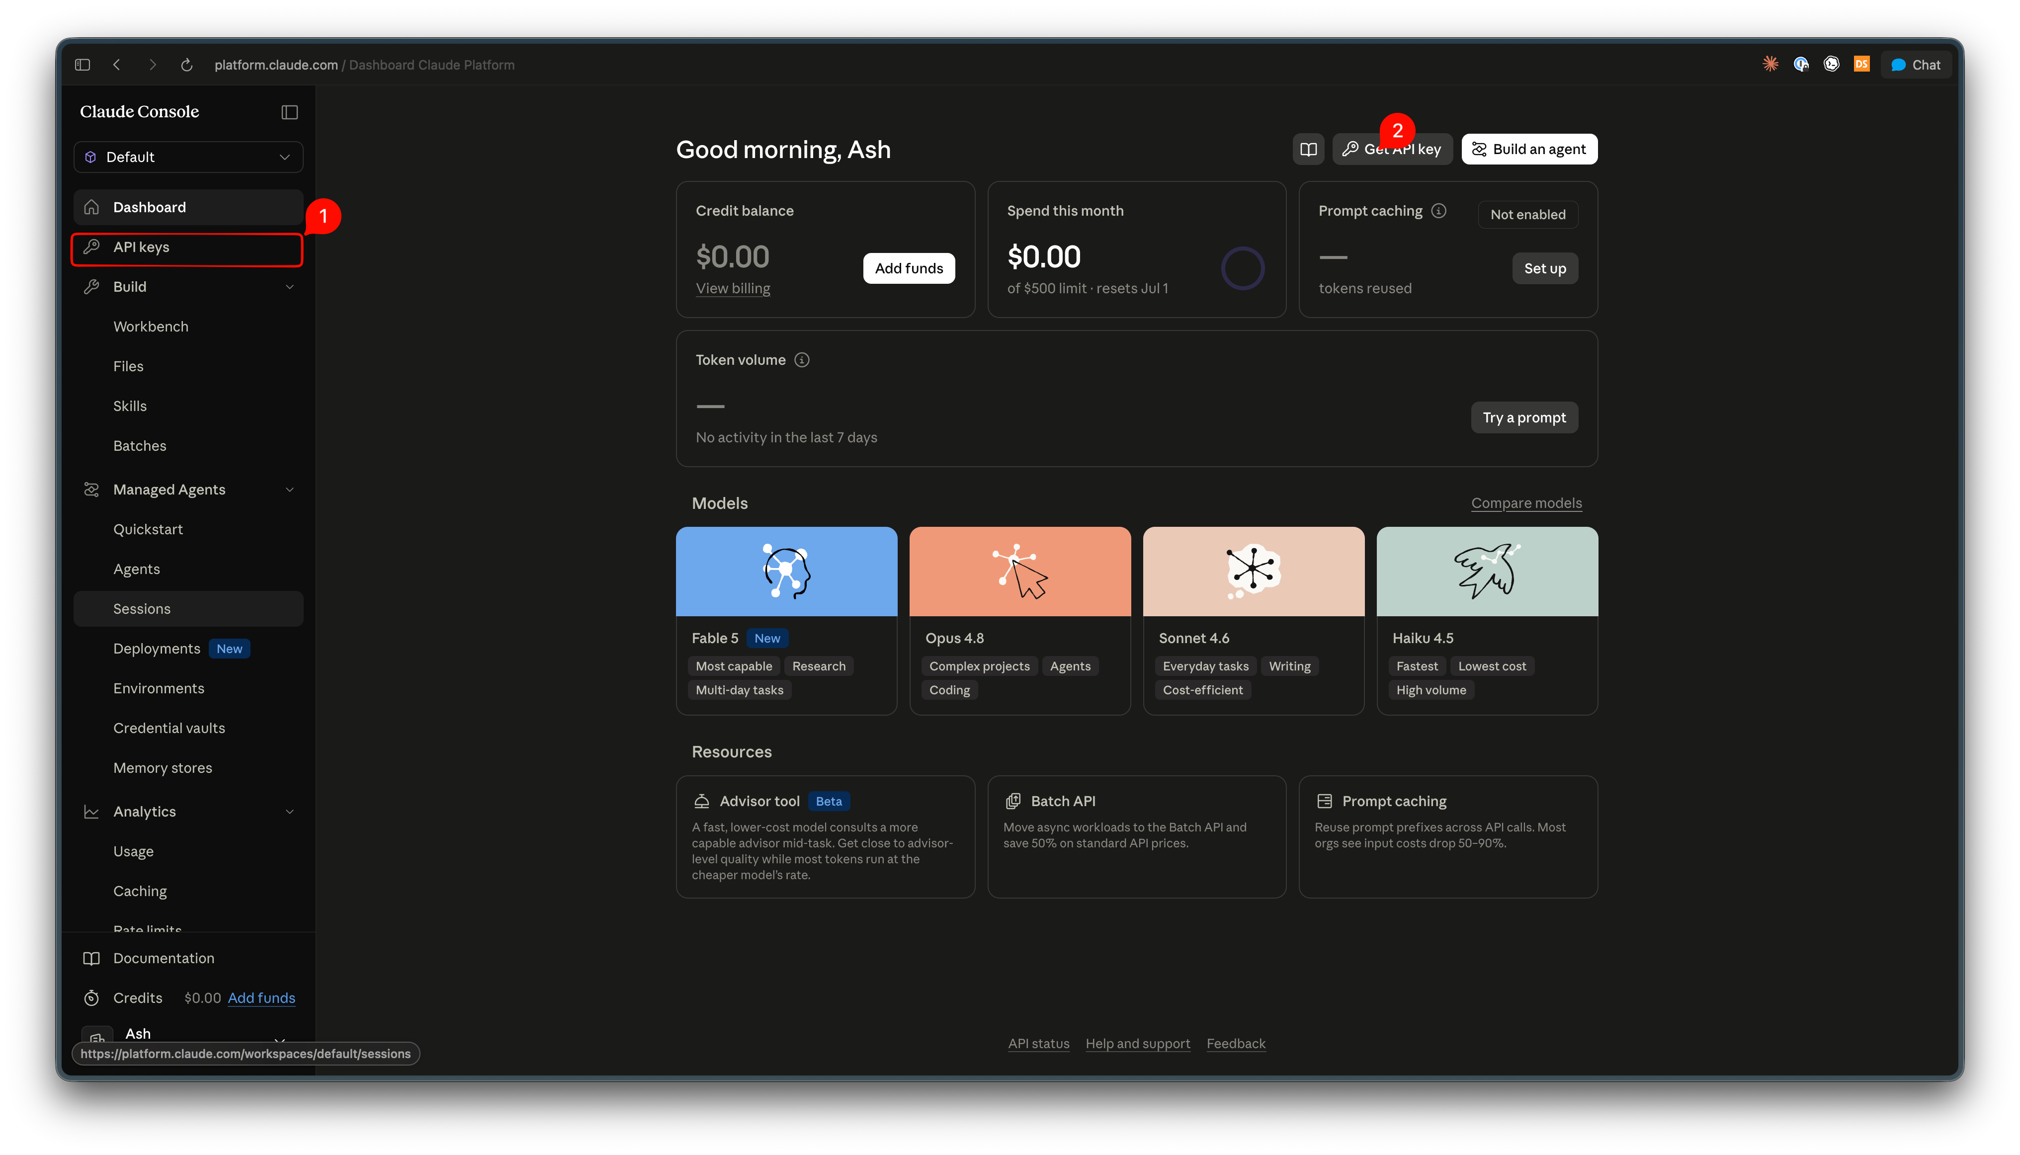The image size is (2020, 1155).
Task: Open the Advisor tool resource card
Action: (825, 837)
